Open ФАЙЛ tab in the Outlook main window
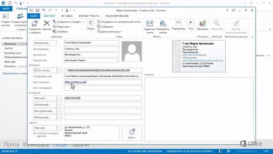Image resolution: width=273 pixels, height=154 pixels. [6, 9]
